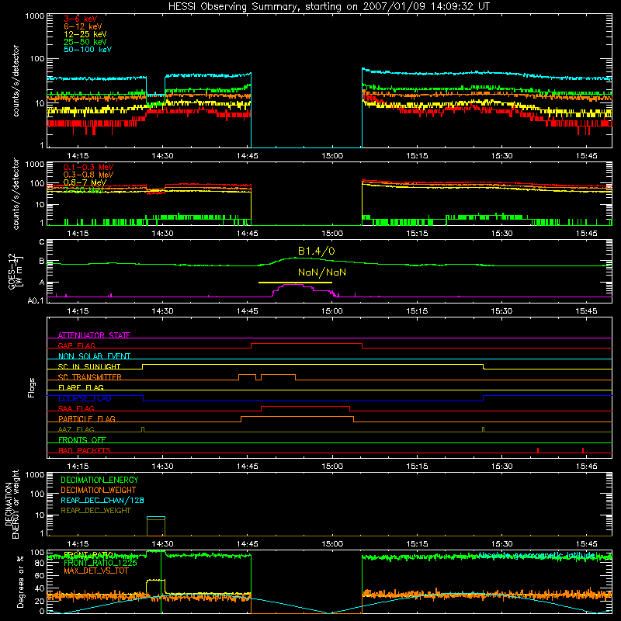Click the BAD_PACKETS flag label

click(x=85, y=450)
